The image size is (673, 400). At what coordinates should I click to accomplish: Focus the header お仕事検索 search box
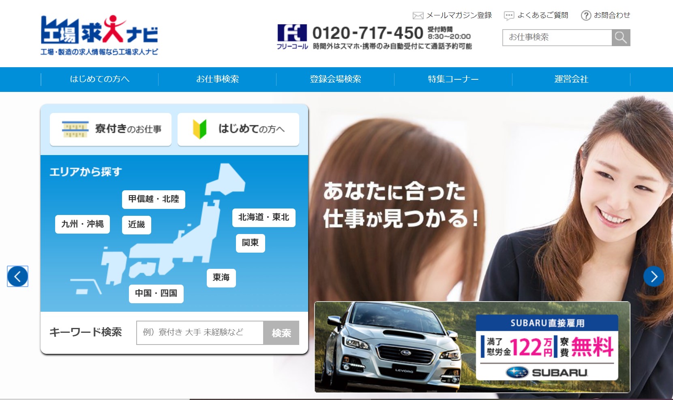click(557, 38)
